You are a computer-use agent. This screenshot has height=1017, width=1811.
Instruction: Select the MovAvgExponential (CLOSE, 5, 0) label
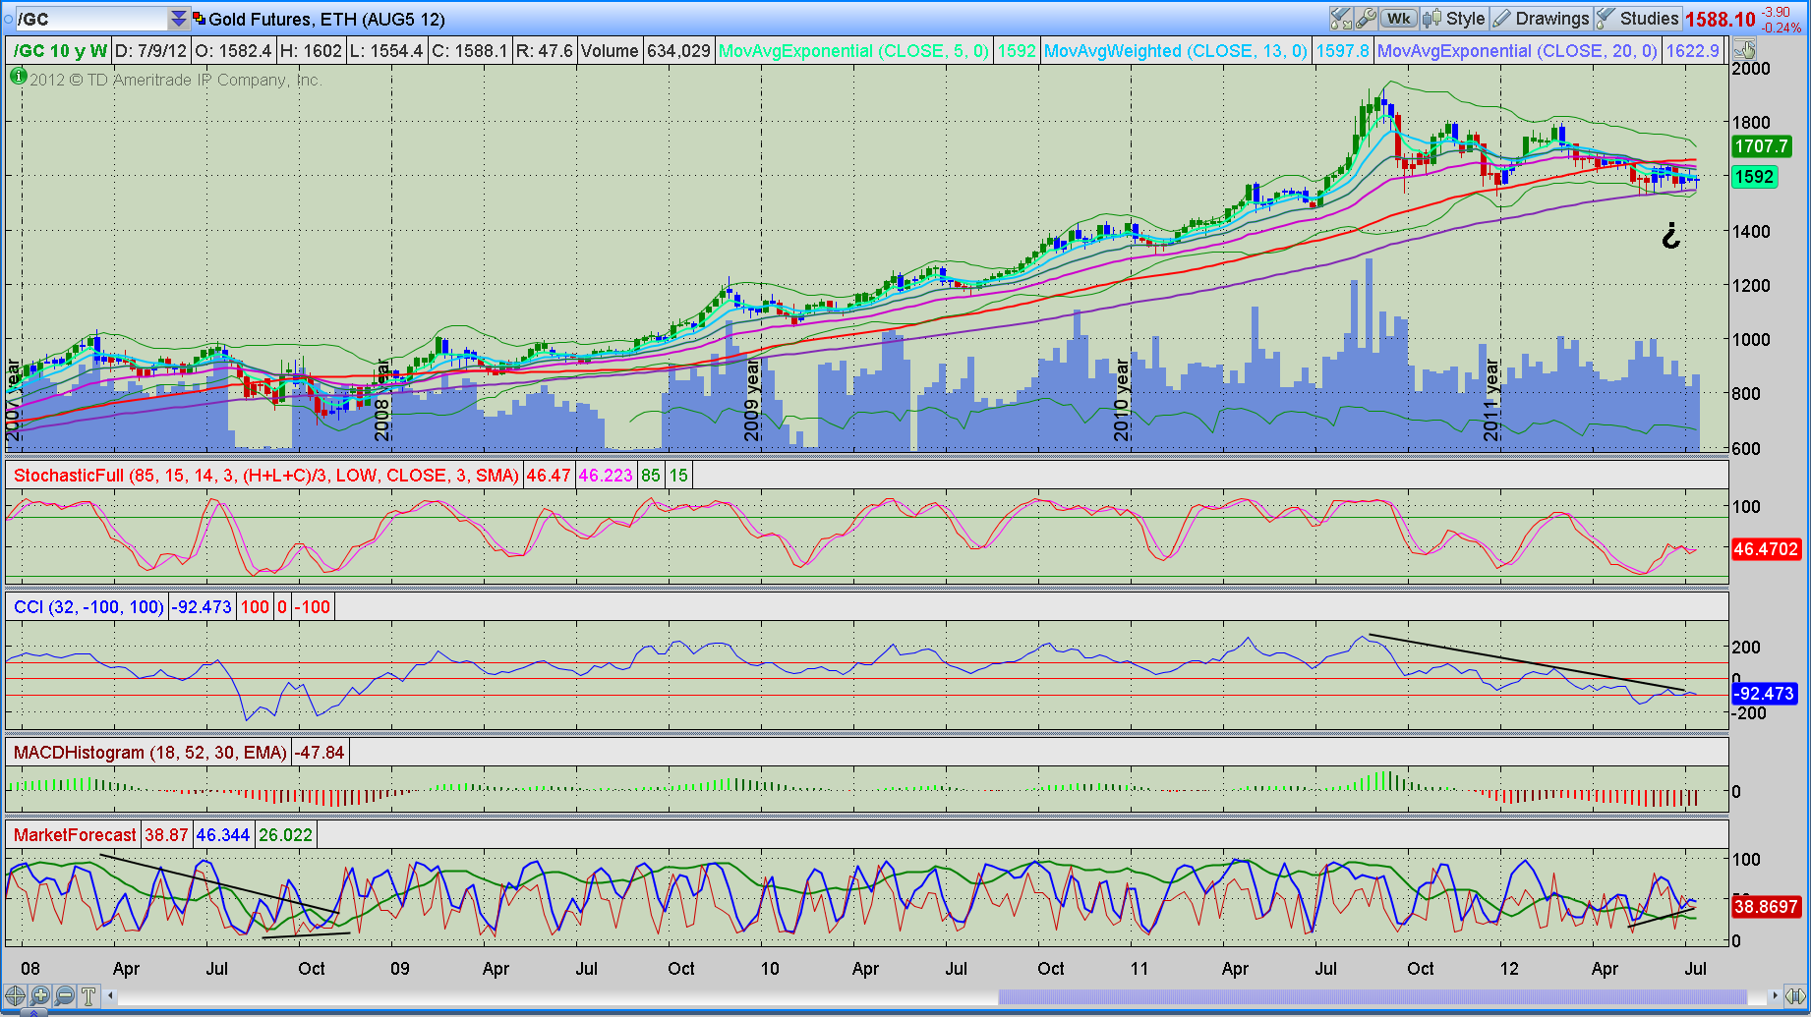click(x=853, y=51)
